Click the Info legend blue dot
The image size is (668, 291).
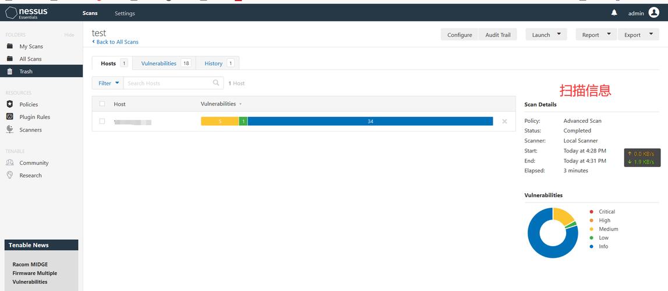click(591, 246)
